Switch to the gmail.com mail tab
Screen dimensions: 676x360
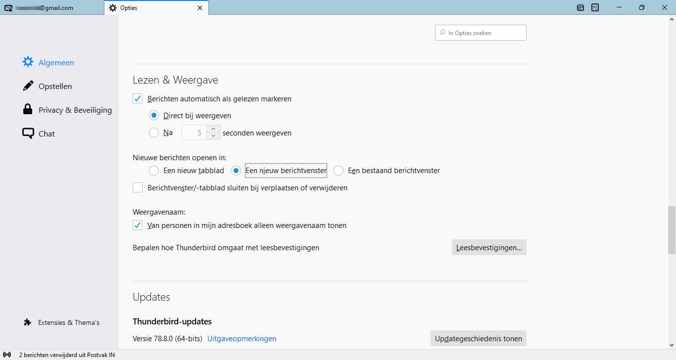[52, 8]
